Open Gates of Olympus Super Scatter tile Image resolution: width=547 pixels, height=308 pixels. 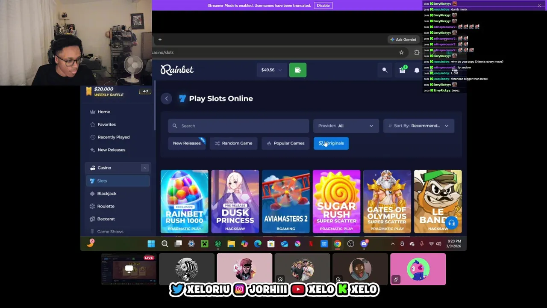(387, 201)
